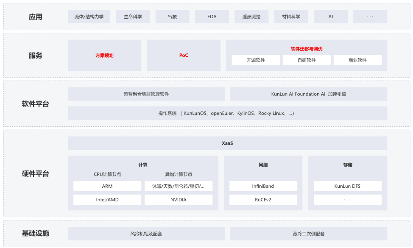Select the KunLun AI Foundation 加速引擎 bar
413x248 pixels.
(309, 94)
